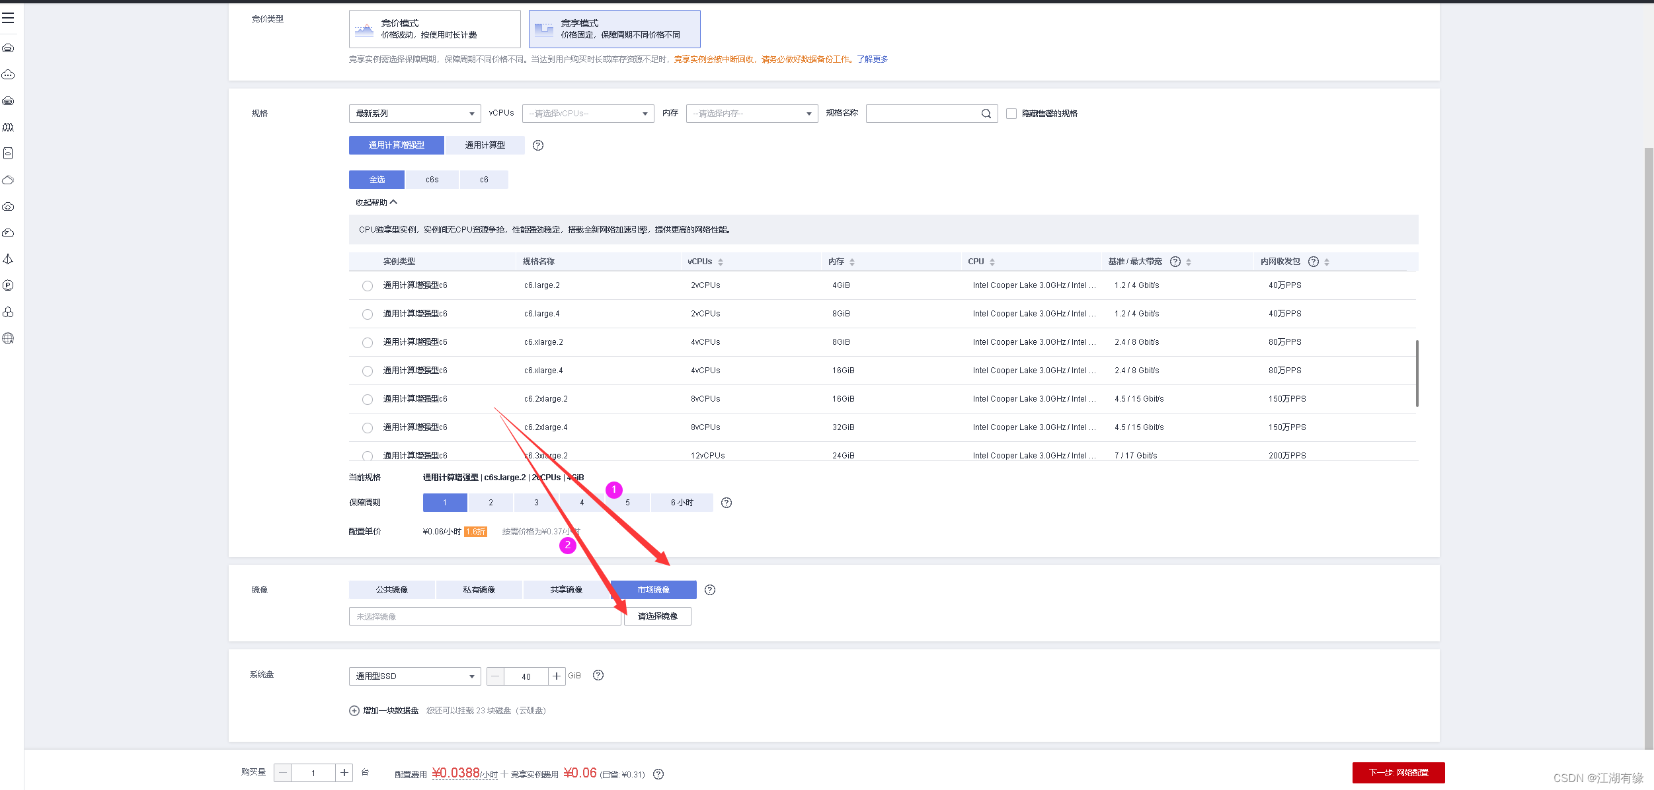Click the globe icon in sidebar
The image size is (1654, 790).
[8, 338]
